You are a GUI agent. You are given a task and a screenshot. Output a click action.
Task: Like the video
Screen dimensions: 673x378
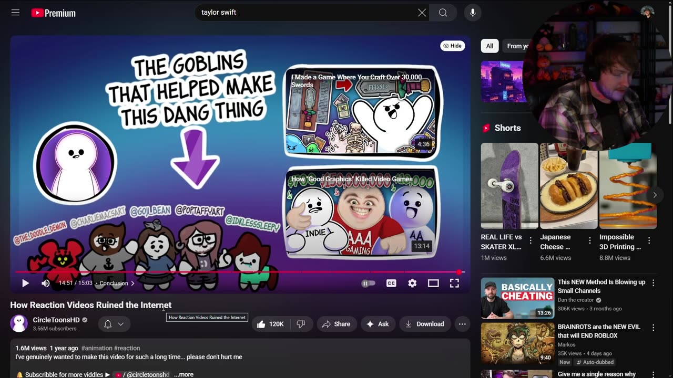(x=270, y=324)
